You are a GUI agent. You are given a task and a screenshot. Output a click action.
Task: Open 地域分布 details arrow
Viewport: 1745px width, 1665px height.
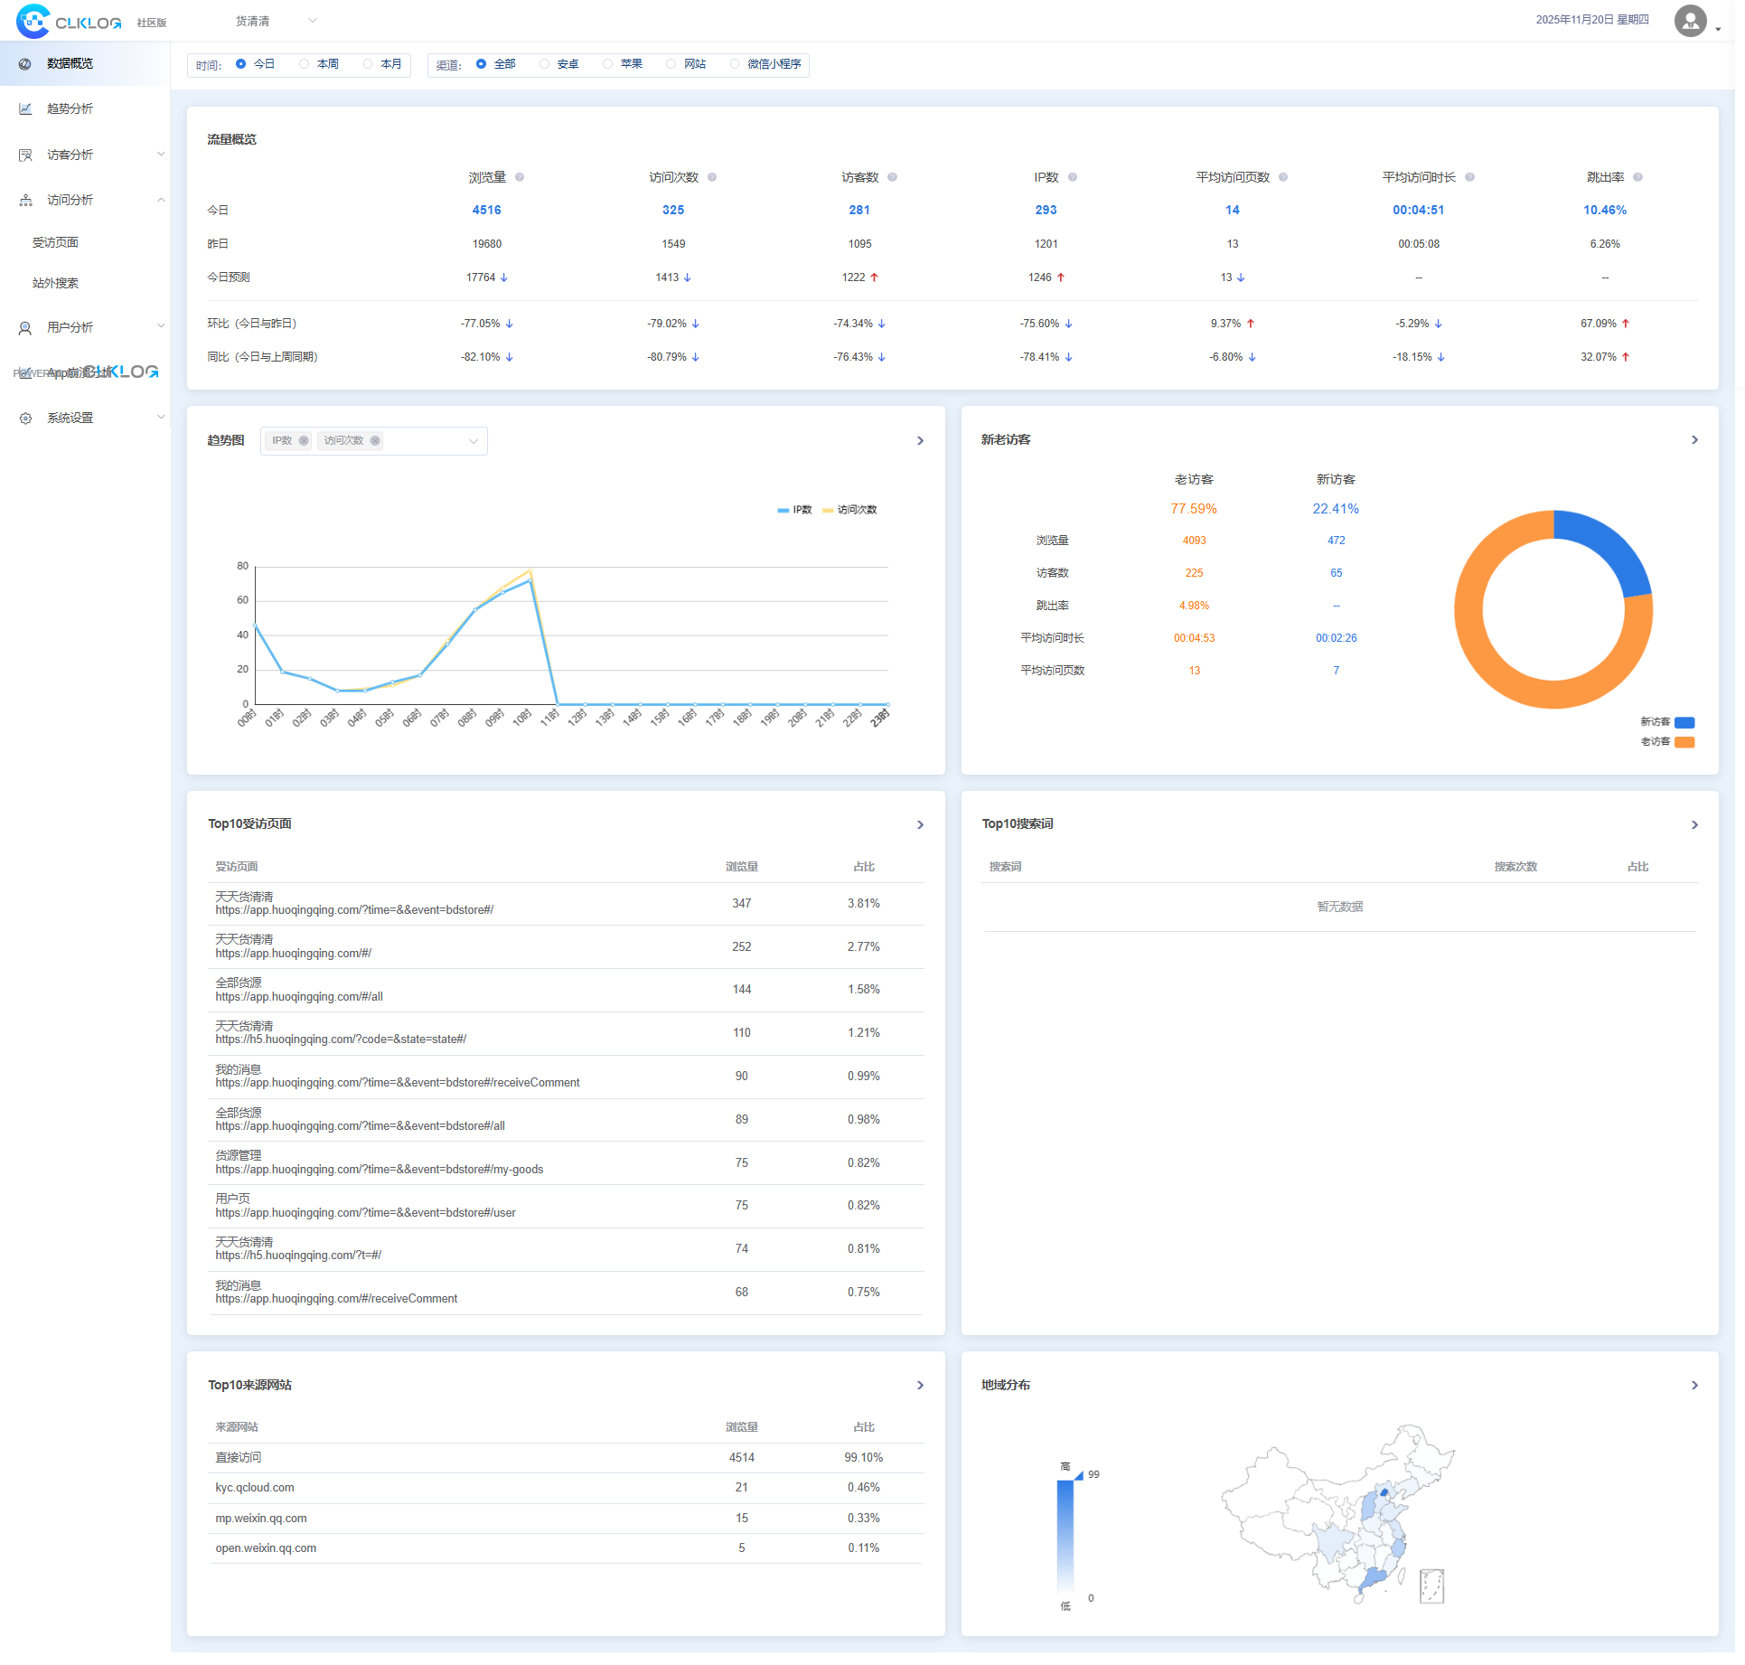[x=1693, y=1386]
